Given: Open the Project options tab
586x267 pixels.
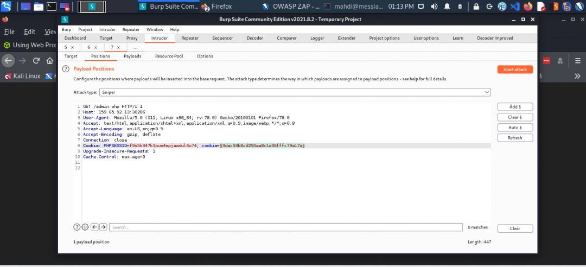Looking at the screenshot, I should pos(384,38).
